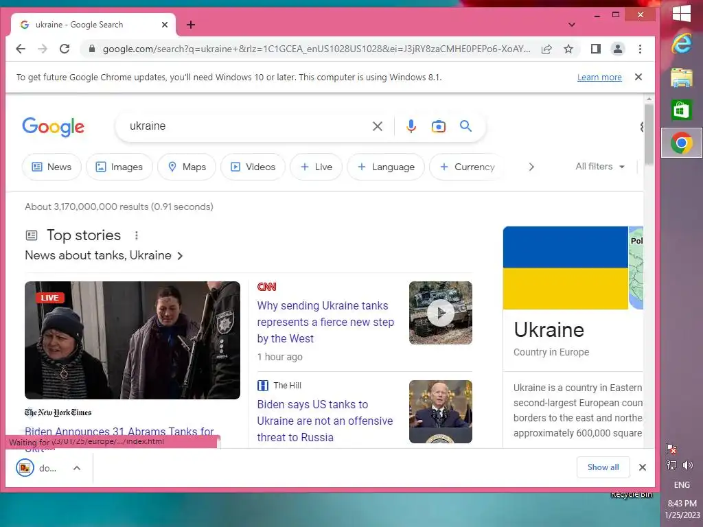Open Top stories three-dot options
The image size is (703, 527).
click(x=137, y=235)
